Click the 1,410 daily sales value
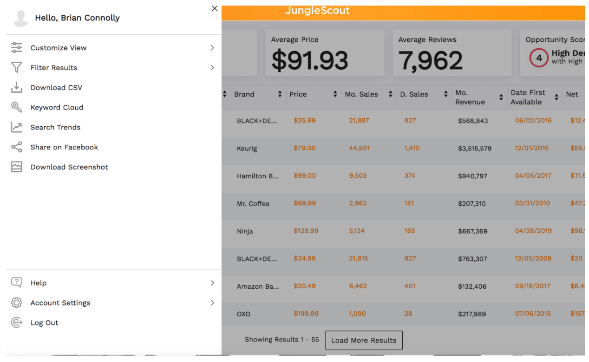This screenshot has width=589, height=362. tap(412, 148)
